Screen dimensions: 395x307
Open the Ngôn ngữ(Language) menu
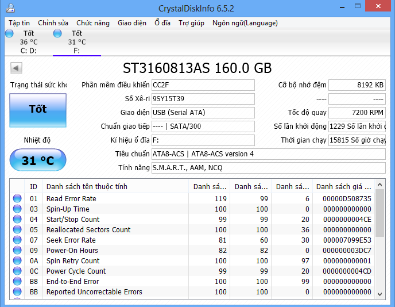pos(245,23)
